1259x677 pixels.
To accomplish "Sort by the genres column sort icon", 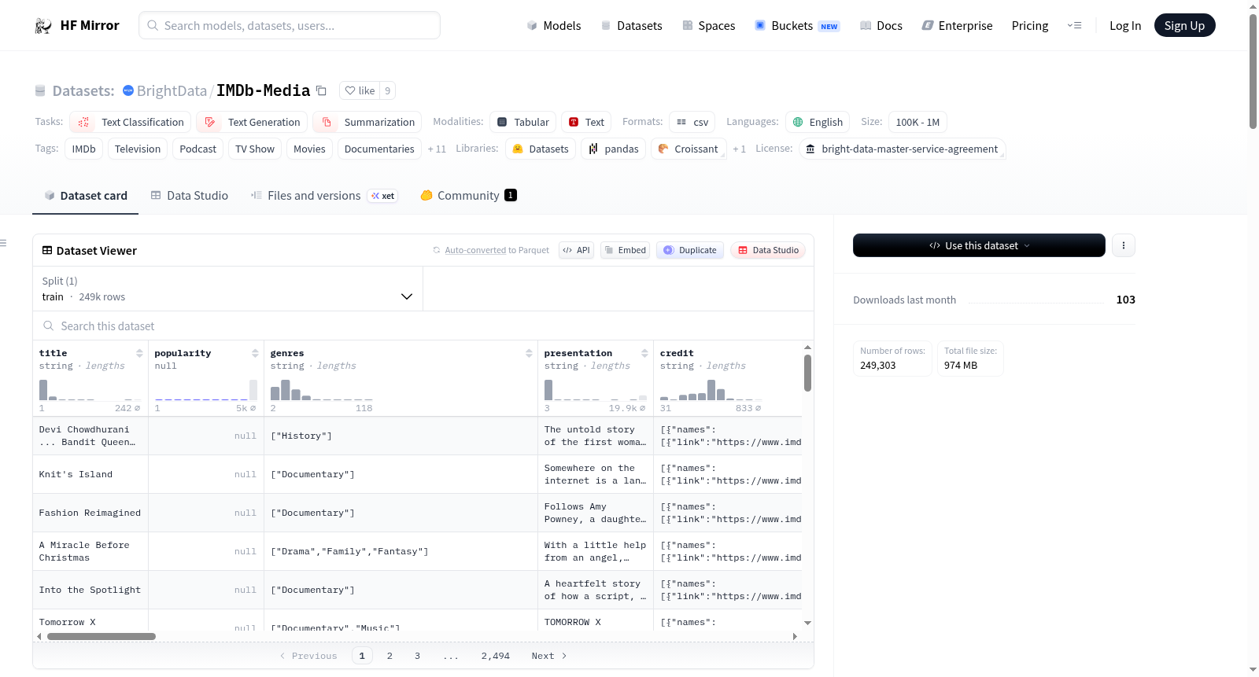I will [x=529, y=353].
